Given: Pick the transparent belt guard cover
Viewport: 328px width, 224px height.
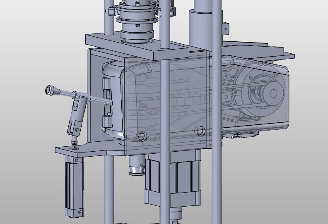Looking at the screenshot, I should tap(205, 98).
